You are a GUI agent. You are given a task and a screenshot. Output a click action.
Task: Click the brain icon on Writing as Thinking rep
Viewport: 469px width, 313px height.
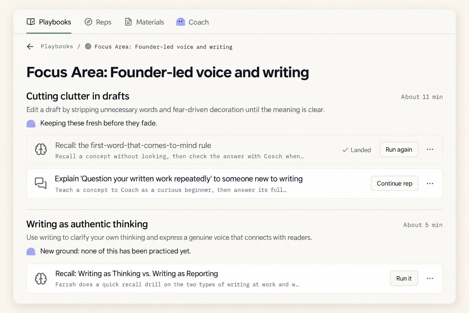tap(41, 278)
